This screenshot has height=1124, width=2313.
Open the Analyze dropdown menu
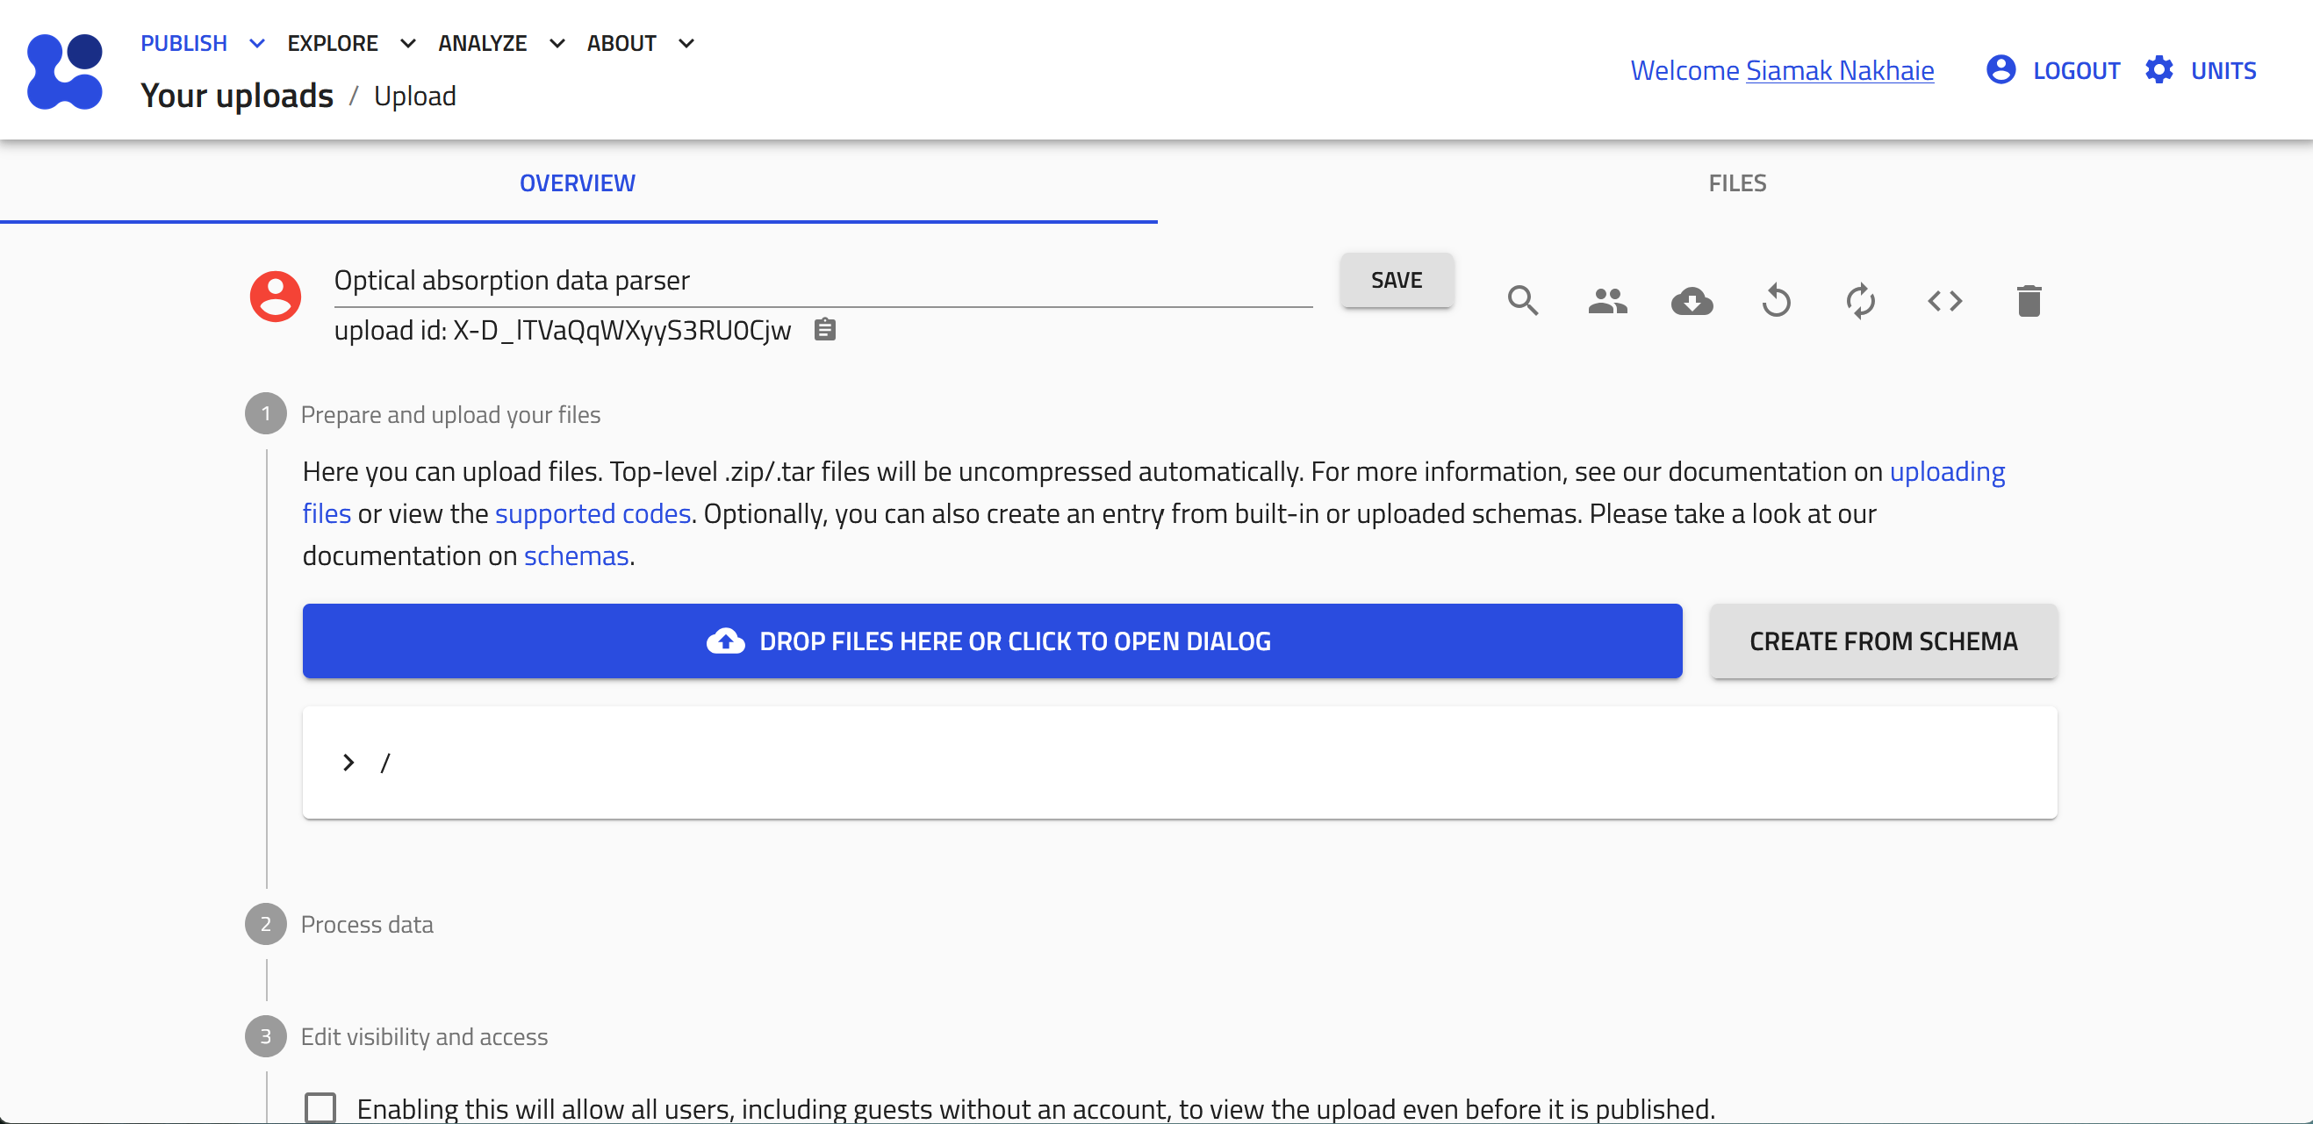click(x=501, y=43)
